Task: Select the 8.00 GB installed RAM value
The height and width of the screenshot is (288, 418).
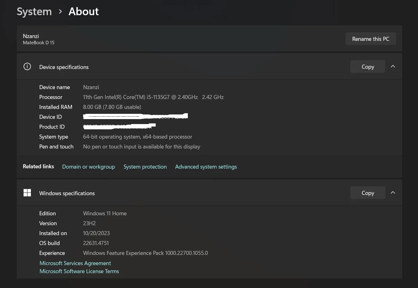Action: tap(112, 107)
